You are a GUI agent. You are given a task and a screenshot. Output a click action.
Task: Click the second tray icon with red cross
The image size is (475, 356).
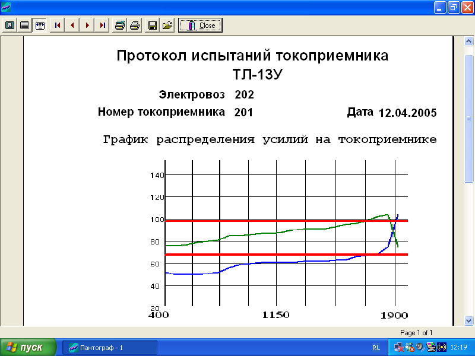click(x=409, y=347)
